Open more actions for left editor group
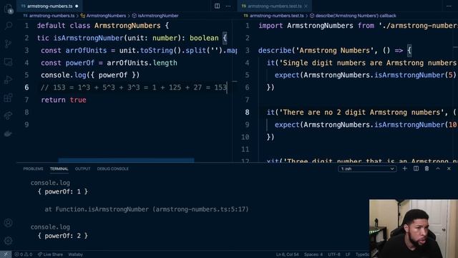The width and height of the screenshot is (458, 258). pyautogui.click(x=228, y=6)
